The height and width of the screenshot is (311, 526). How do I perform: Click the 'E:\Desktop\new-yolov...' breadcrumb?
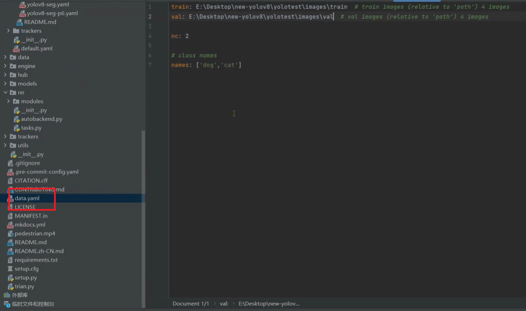(x=269, y=304)
